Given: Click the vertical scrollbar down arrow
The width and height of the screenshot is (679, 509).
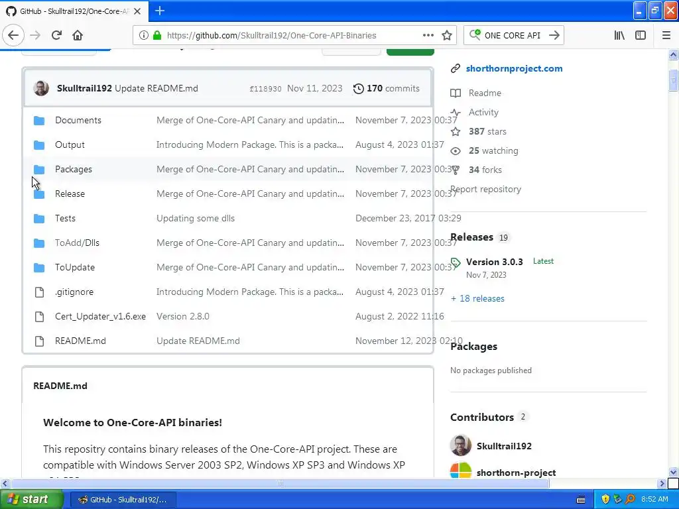Looking at the screenshot, I should [673, 472].
